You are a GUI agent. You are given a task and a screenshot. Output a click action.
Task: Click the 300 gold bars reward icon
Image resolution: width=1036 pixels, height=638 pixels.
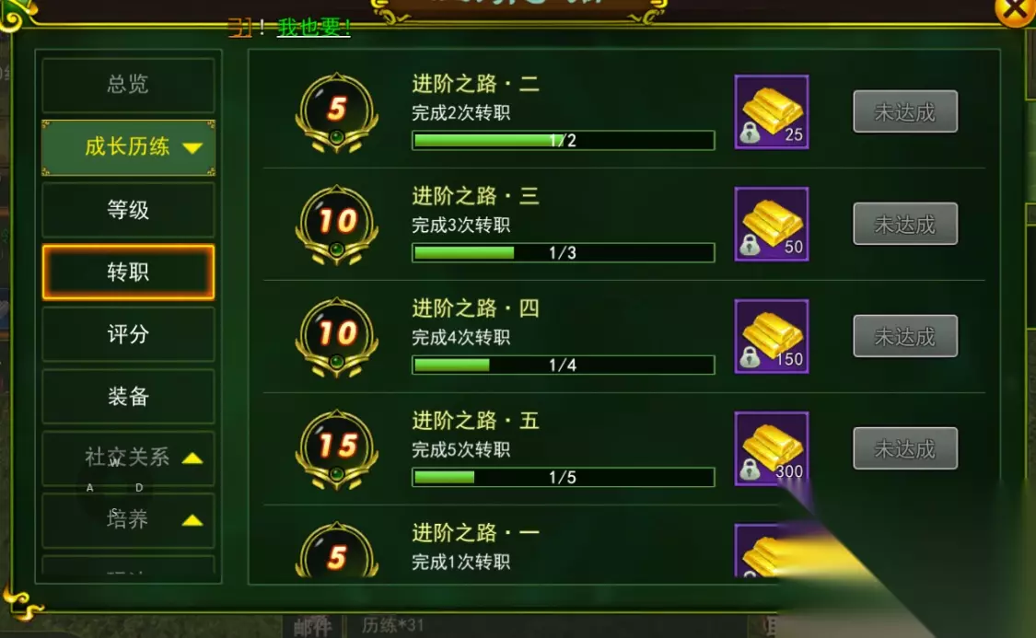(x=771, y=448)
